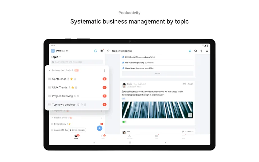Click the Link in Daniel's post

pos(123,98)
